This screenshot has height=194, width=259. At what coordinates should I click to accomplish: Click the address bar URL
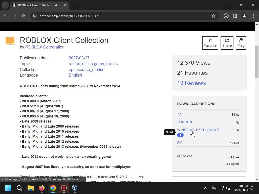69,16
